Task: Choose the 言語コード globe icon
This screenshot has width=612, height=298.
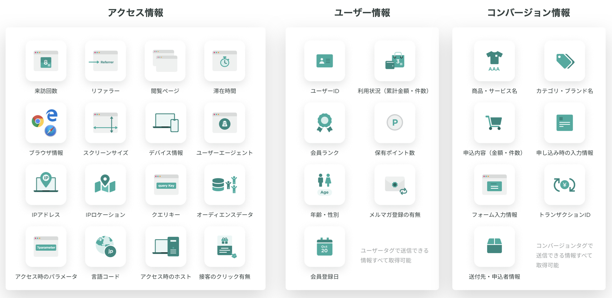Action: click(x=105, y=246)
